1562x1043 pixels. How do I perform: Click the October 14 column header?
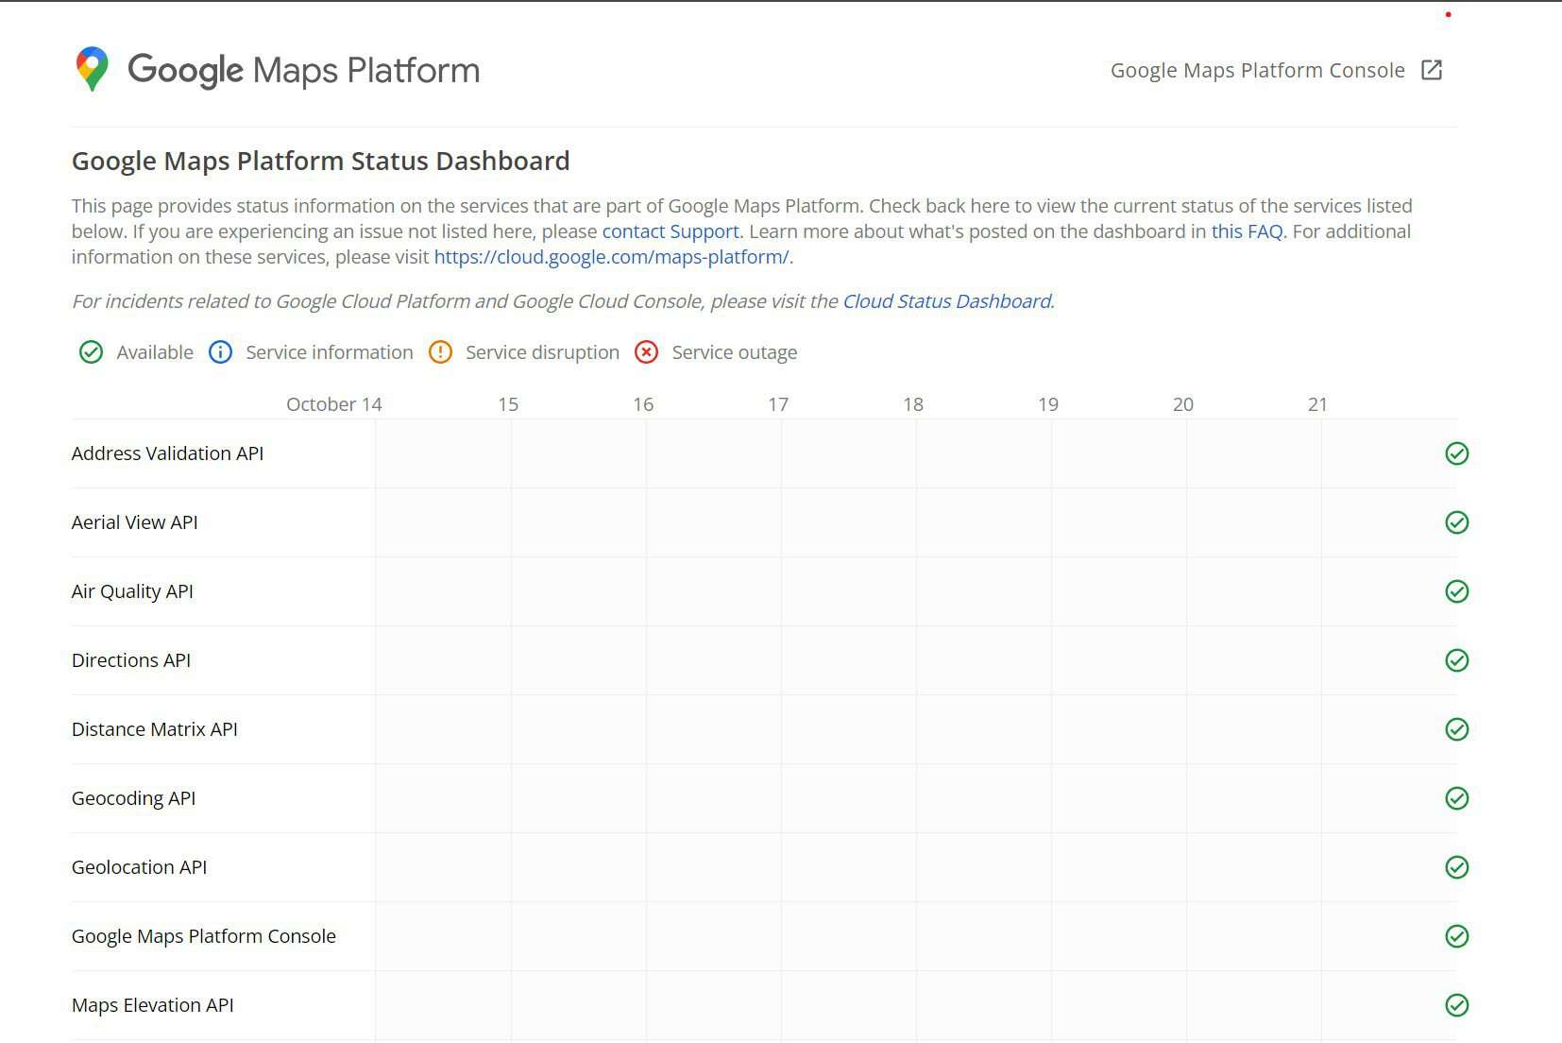click(x=333, y=403)
